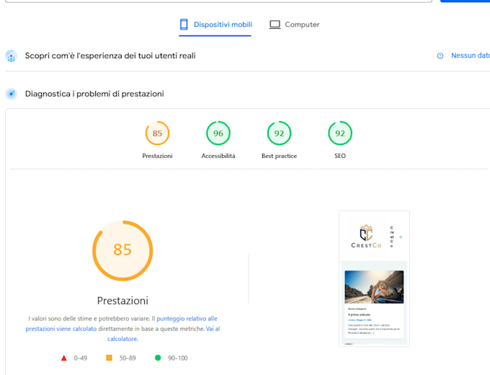Click the mobile phone icon
The width and height of the screenshot is (490, 375).
tap(184, 25)
